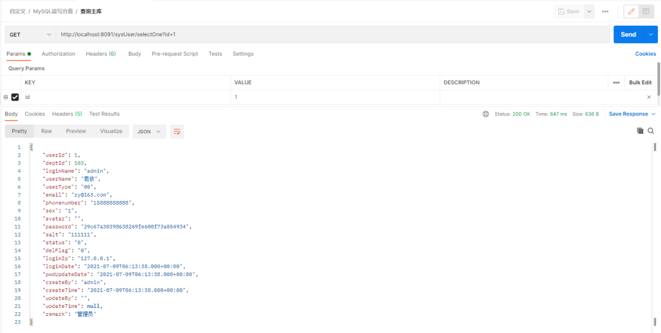This screenshot has width=661, height=333.
Task: Click the pencil edit mode icon
Action: [630, 12]
